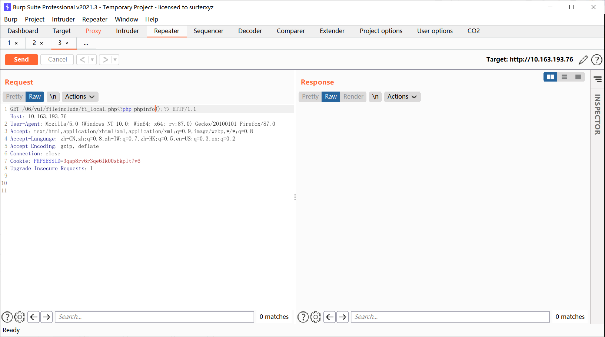This screenshot has width=605, height=337.
Task: Switch to Comparer tab
Action: [291, 31]
